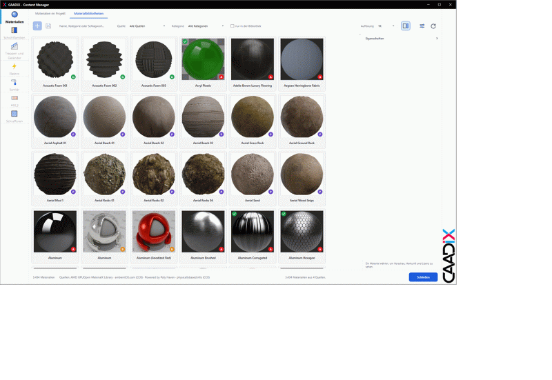Select Aerial Rocks 04 material
This screenshot has height=380, width=552.
(203, 179)
